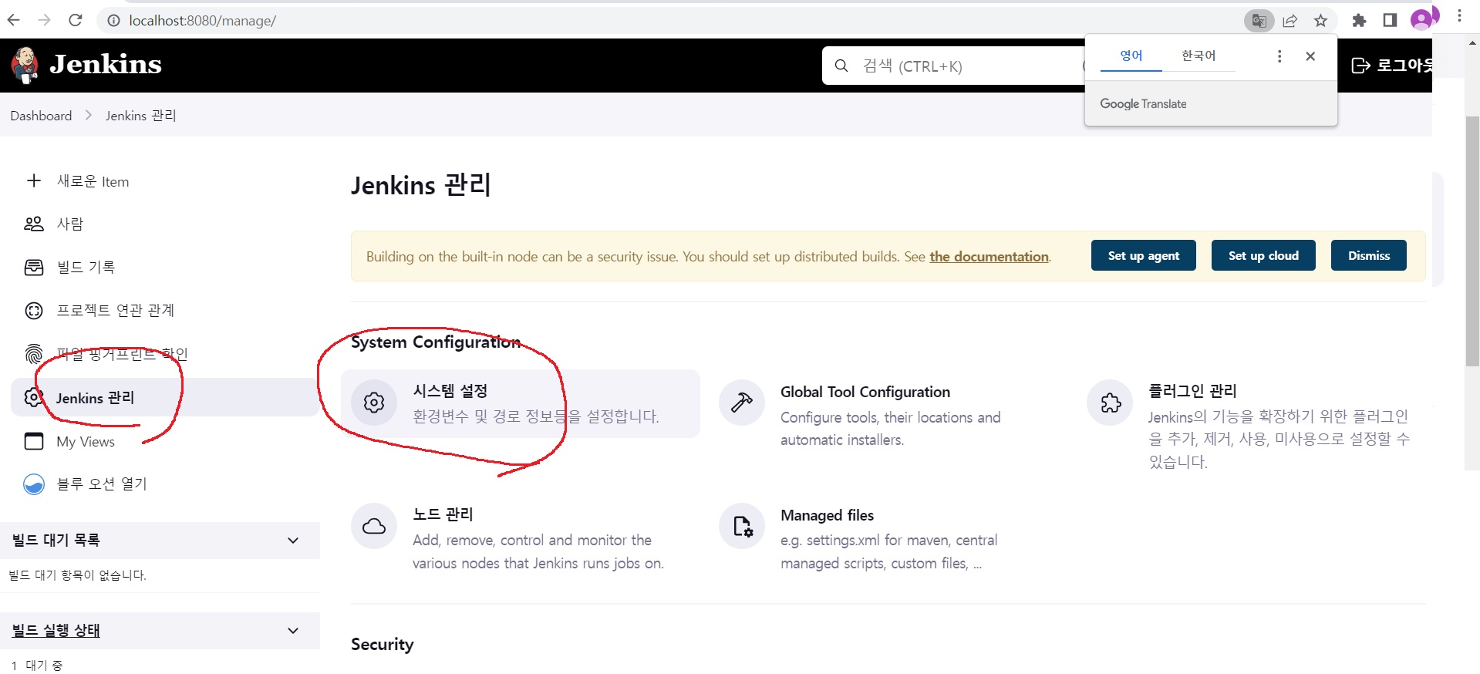Click the Jenkins butler logo icon
The height and width of the screenshot is (674, 1480).
[25, 65]
